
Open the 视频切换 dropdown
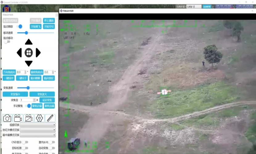coord(38,125)
